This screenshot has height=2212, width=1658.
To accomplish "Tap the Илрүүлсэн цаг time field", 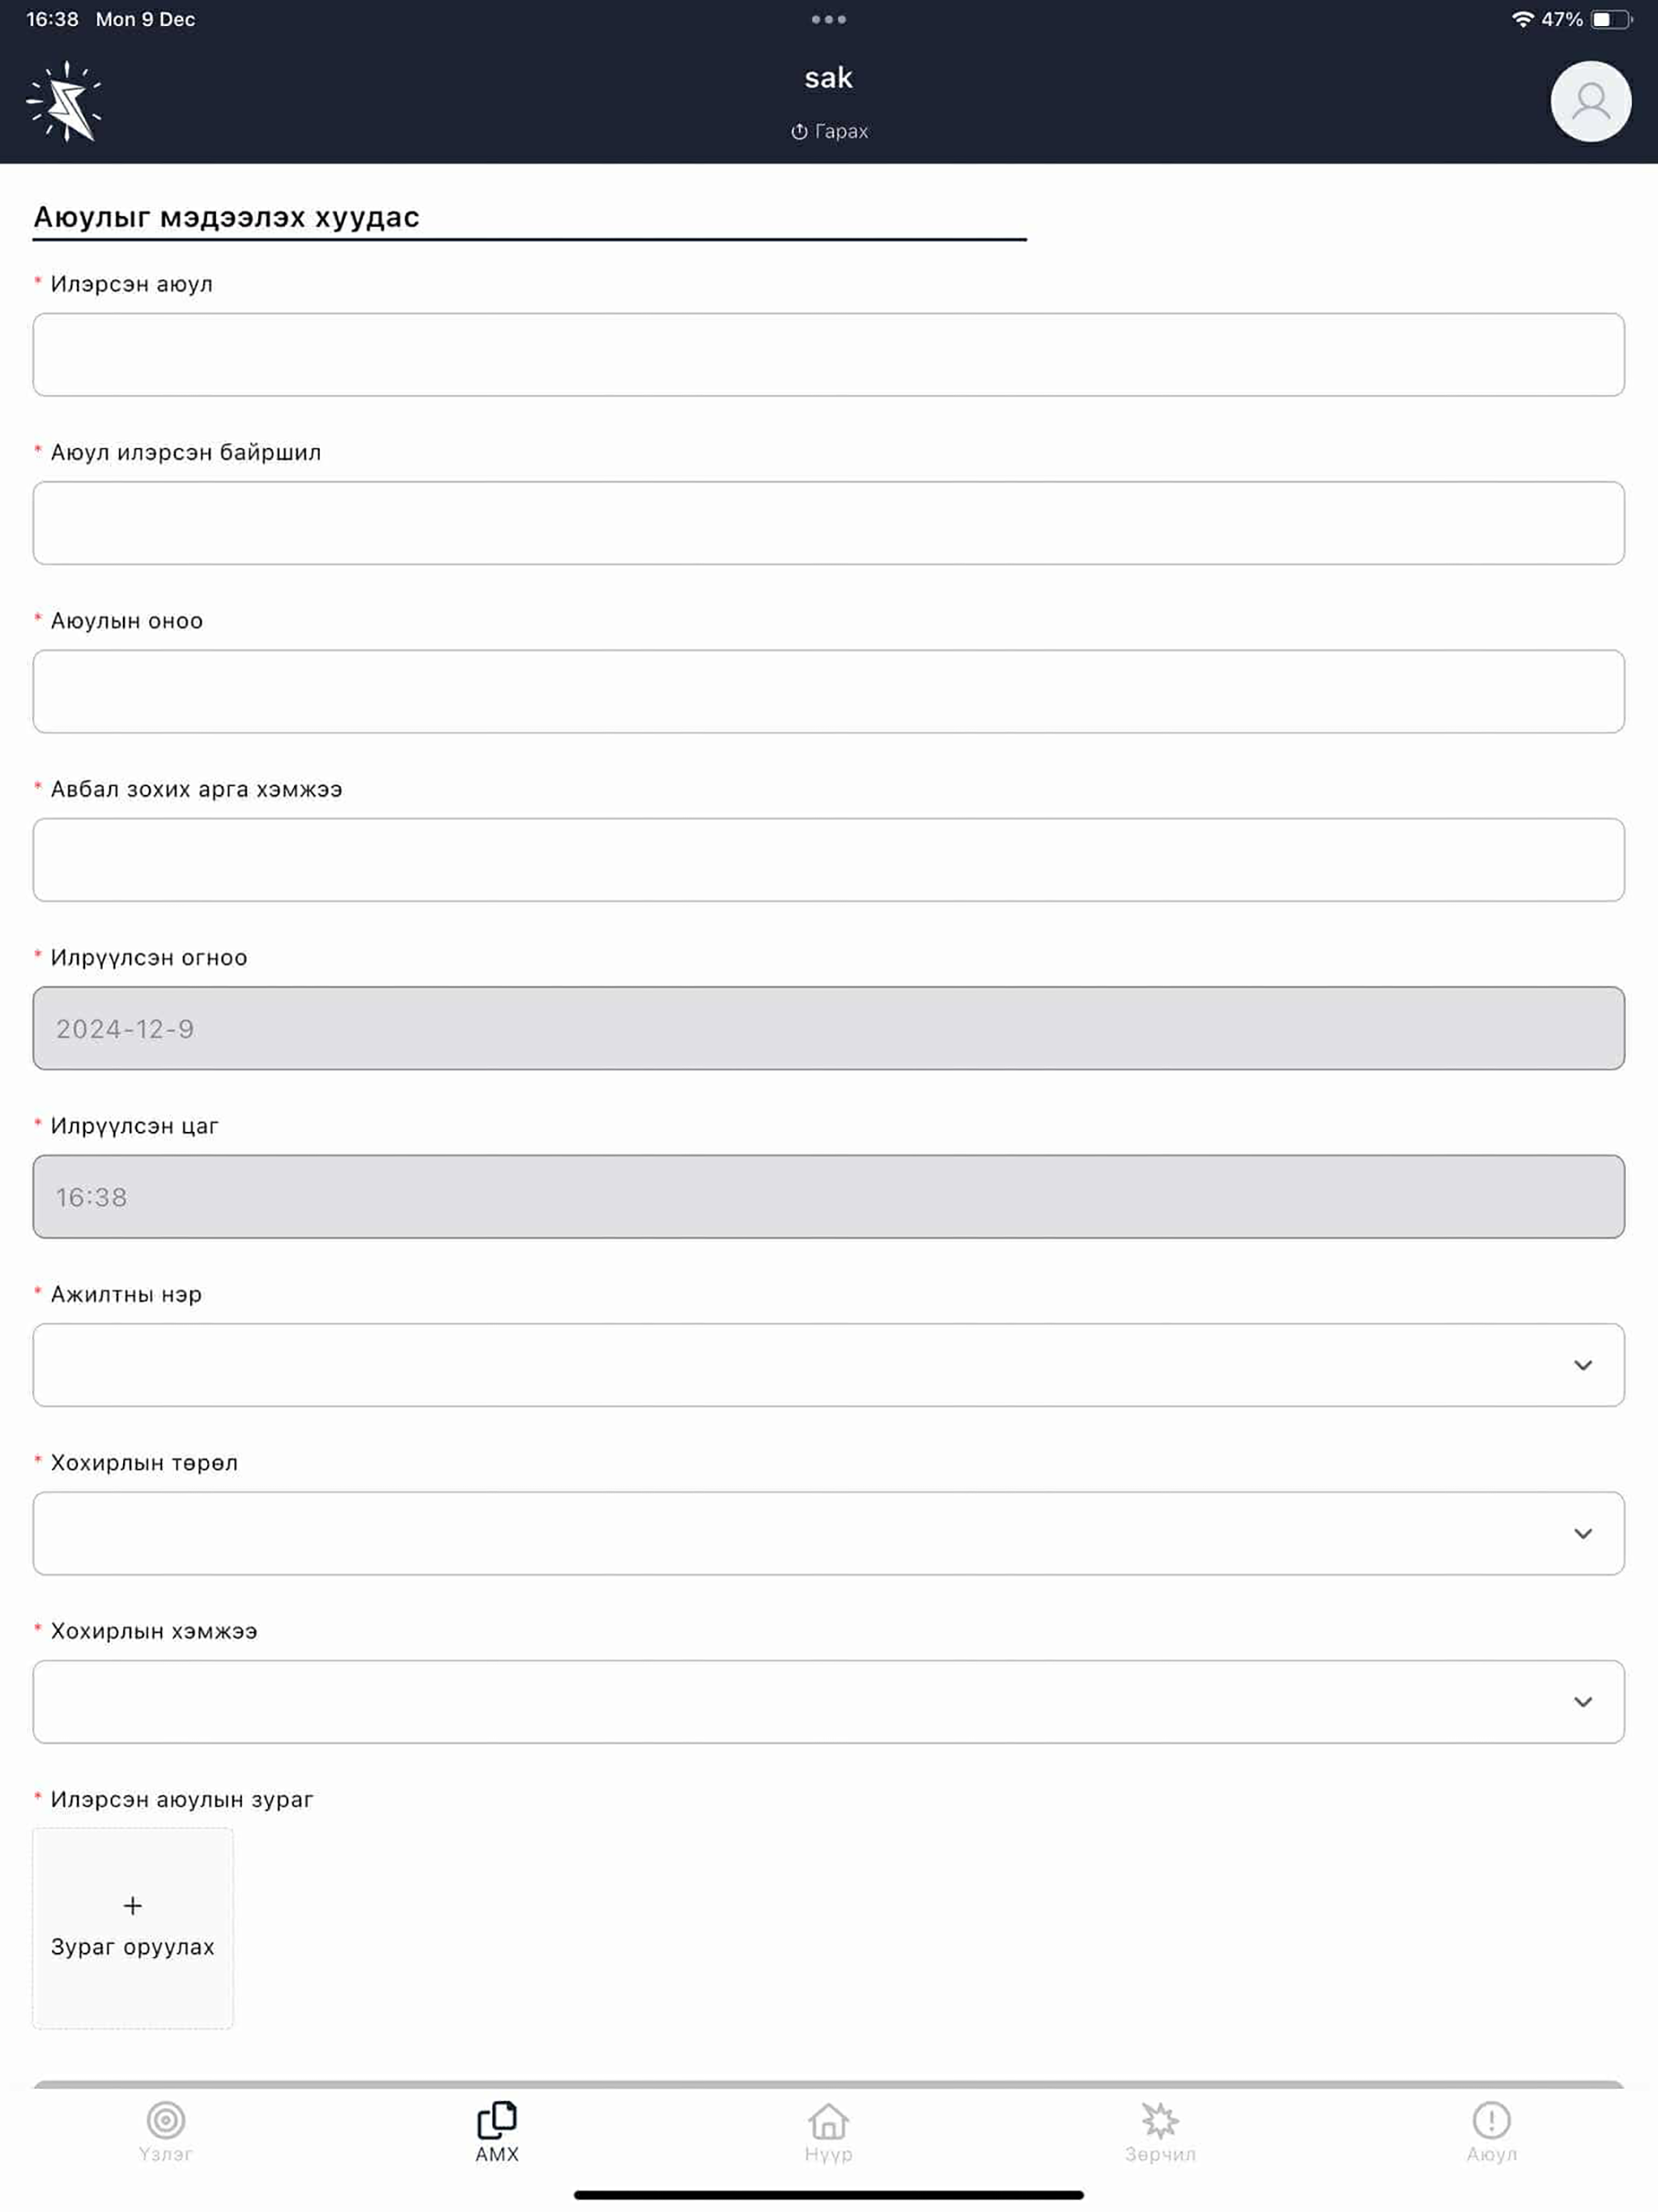I will [828, 1196].
